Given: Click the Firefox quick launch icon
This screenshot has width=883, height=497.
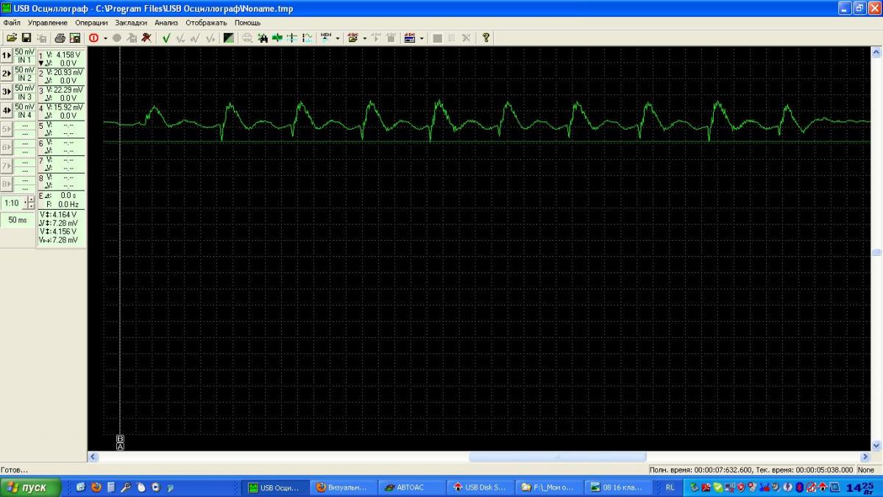Looking at the screenshot, I should 96,487.
